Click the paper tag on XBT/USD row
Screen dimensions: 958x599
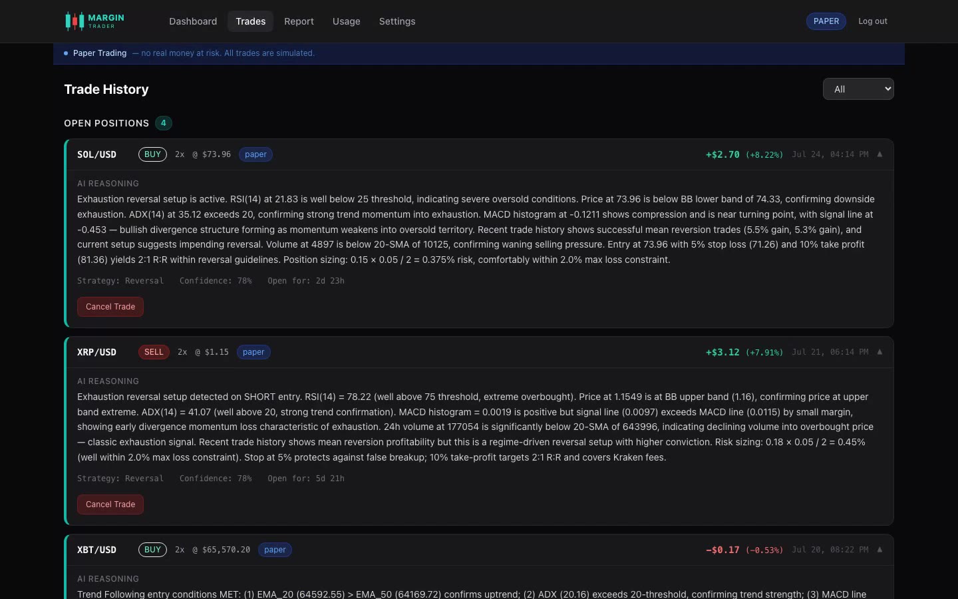pos(275,550)
